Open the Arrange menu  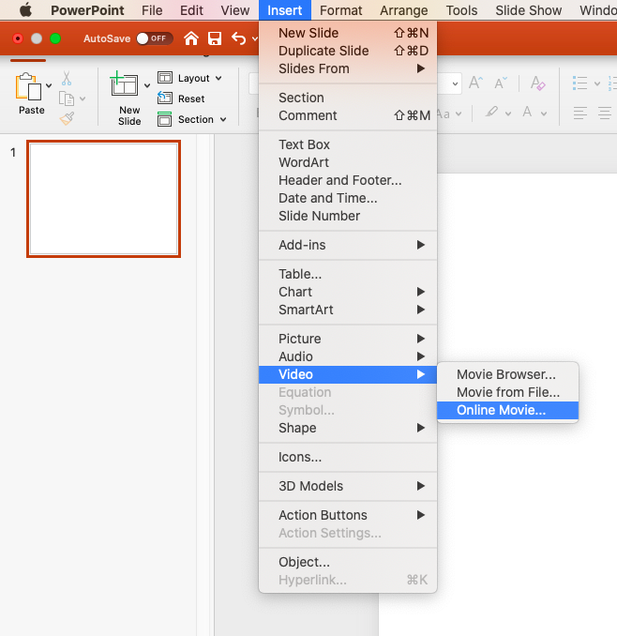click(404, 10)
